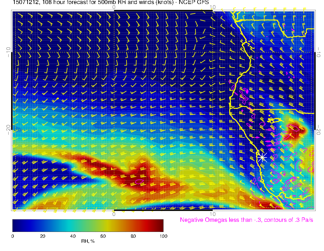Click the left-axis latitude label '-20'
The height and width of the screenshot is (251, 324).
[x=8, y=130]
